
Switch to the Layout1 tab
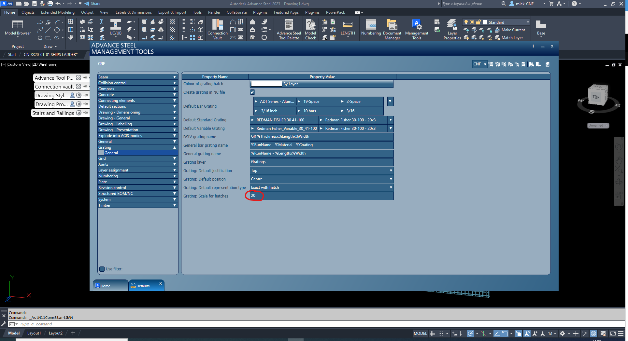(34, 333)
